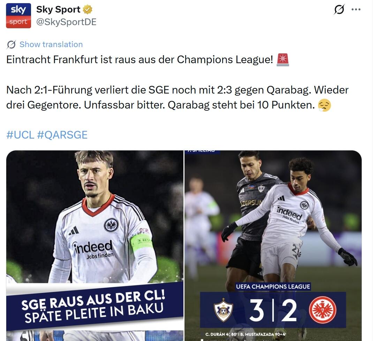Open the three-dot more options menu

tap(356, 9)
